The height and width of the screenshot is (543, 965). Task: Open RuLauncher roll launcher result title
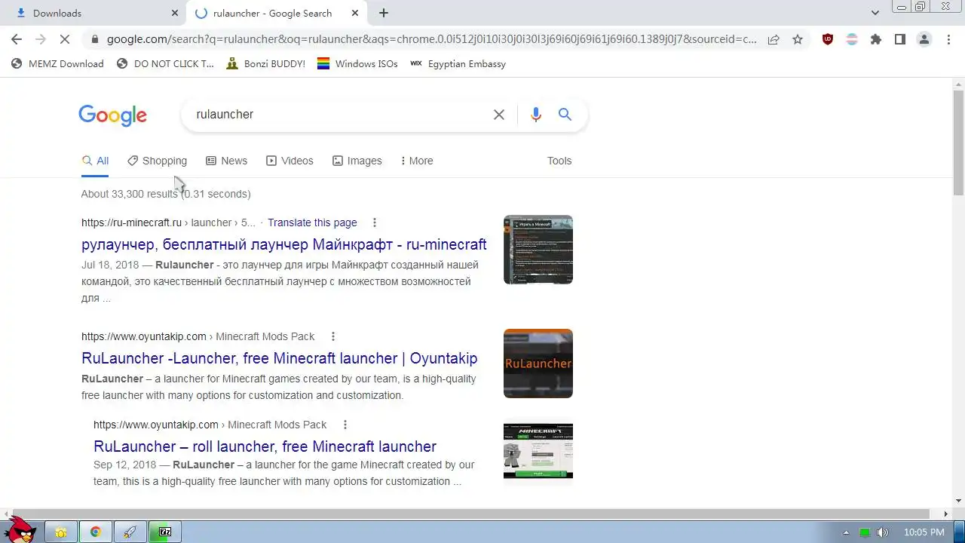pyautogui.click(x=265, y=446)
